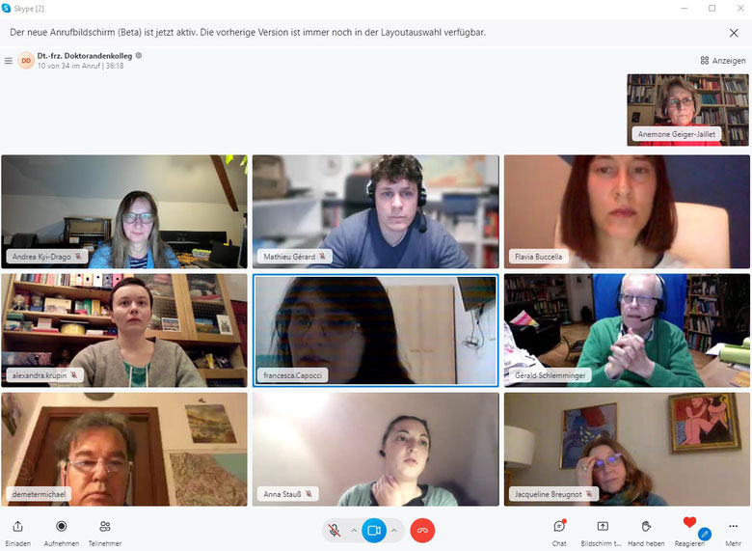
Task: Open the Anzeigen layout menu
Action: pyautogui.click(x=723, y=61)
